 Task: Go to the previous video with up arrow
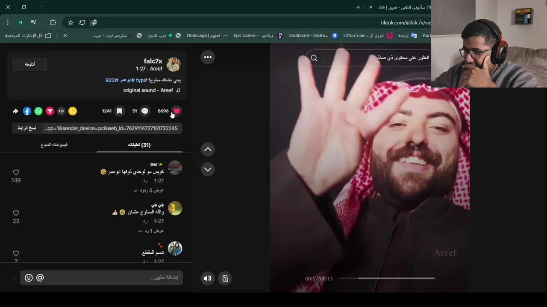tap(208, 149)
